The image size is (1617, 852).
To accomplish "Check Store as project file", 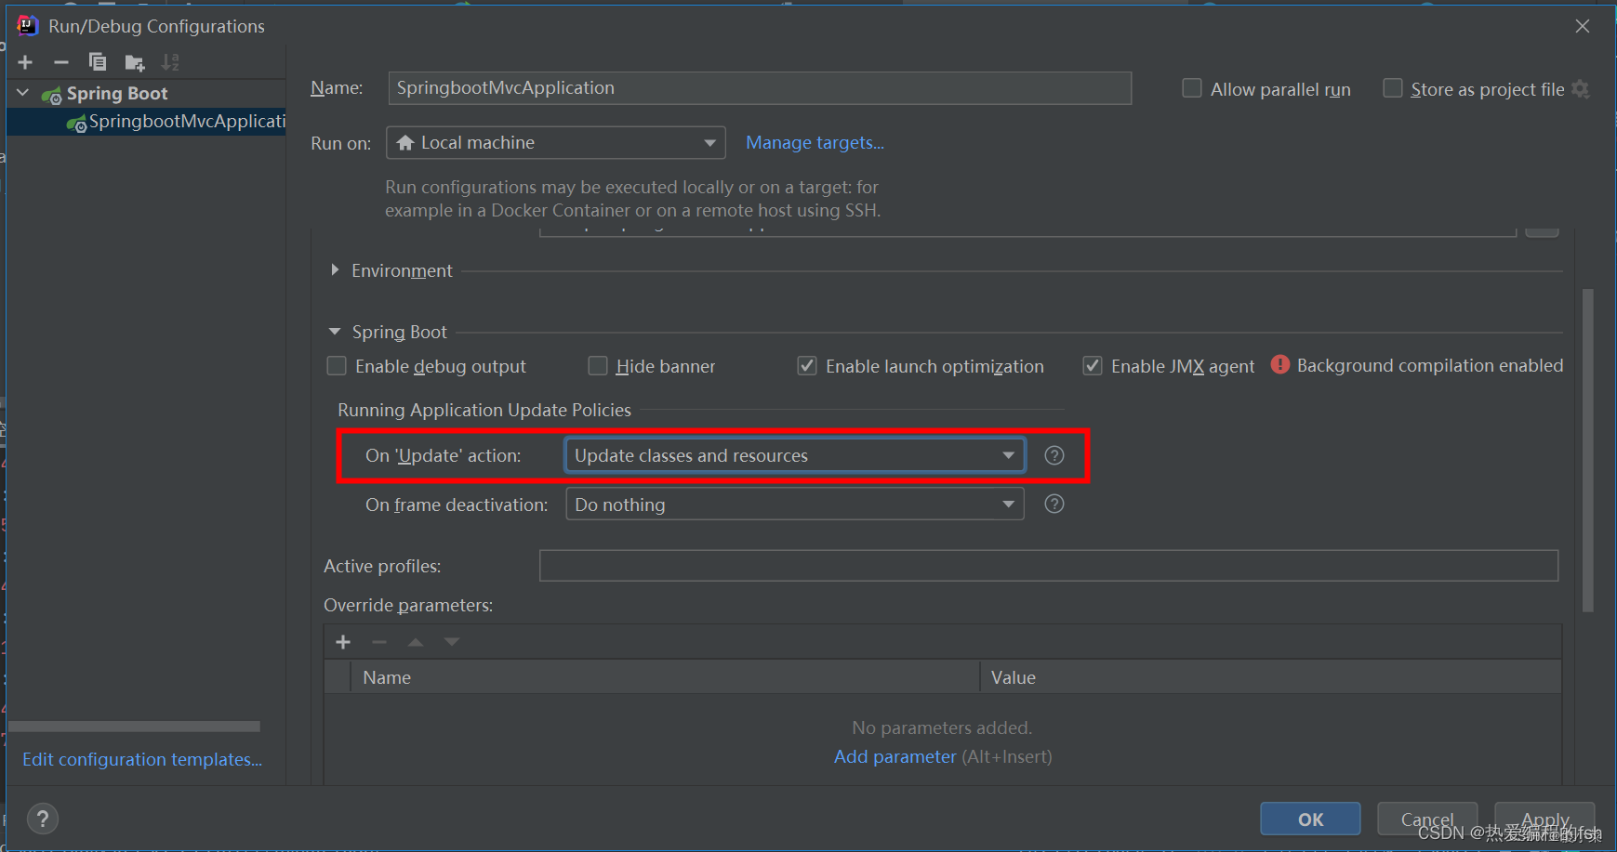I will (x=1393, y=88).
